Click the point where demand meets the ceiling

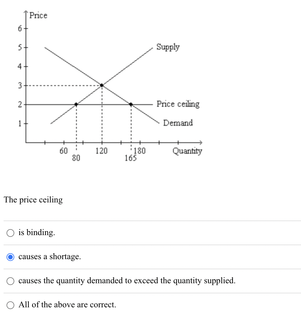point(131,104)
